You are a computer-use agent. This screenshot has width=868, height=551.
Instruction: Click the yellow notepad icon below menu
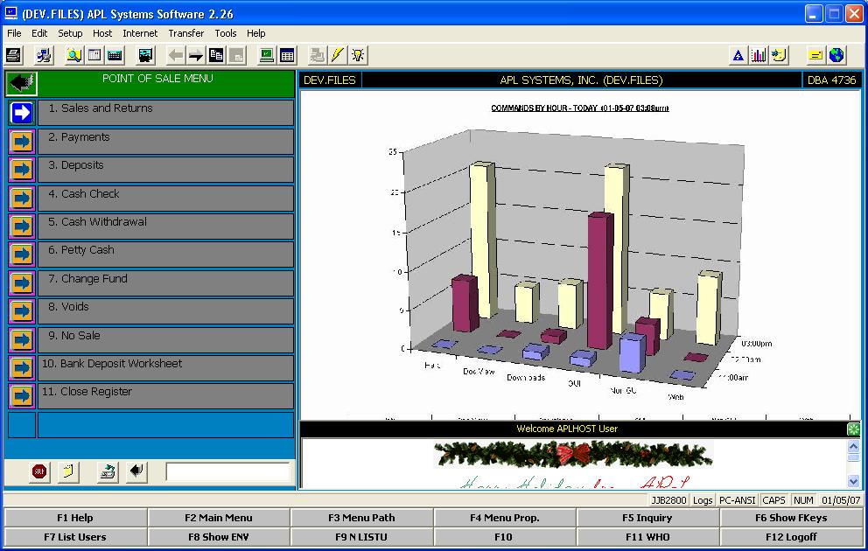[68, 471]
